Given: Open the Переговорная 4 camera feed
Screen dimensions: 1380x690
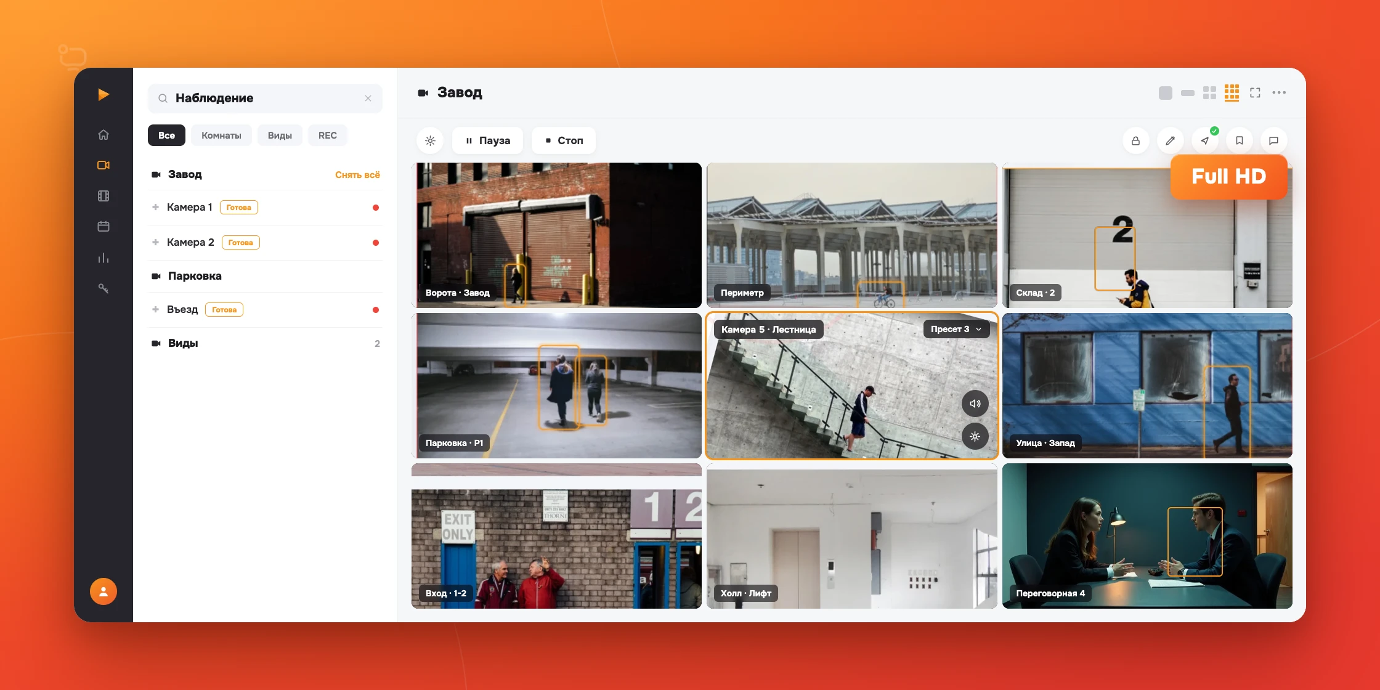Looking at the screenshot, I should (x=1147, y=536).
